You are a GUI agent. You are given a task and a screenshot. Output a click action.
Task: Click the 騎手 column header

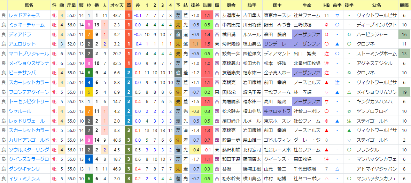tap(252, 5)
